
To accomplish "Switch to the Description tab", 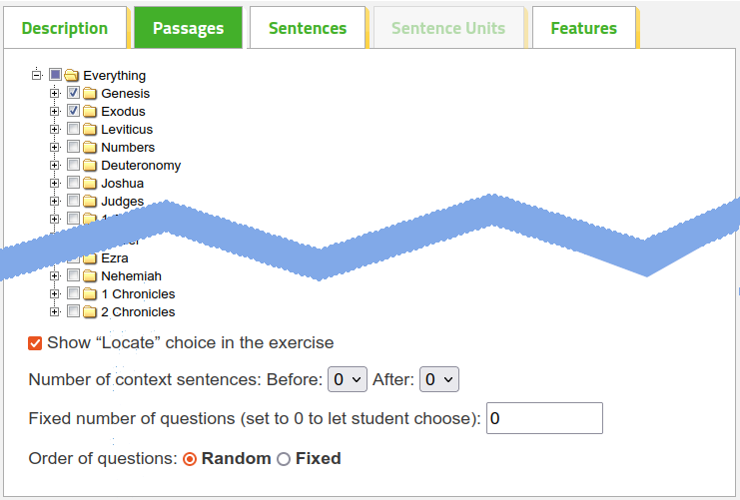I will pos(65,28).
